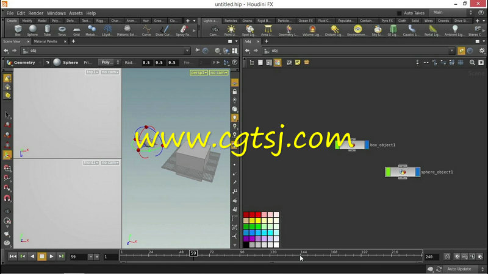This screenshot has height=274, width=488.
Task: Click the current frame number field
Action: 78,257
